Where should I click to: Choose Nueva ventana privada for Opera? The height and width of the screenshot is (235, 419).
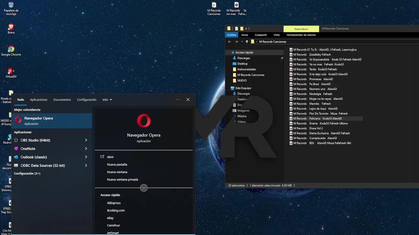[122, 180]
